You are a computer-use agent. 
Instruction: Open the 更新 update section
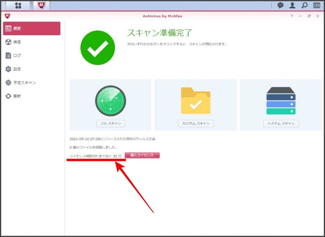click(x=32, y=96)
